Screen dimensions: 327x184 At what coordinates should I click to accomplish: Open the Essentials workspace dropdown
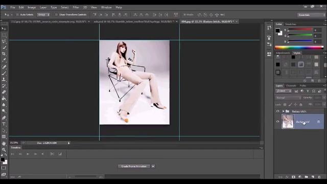tap(311, 15)
